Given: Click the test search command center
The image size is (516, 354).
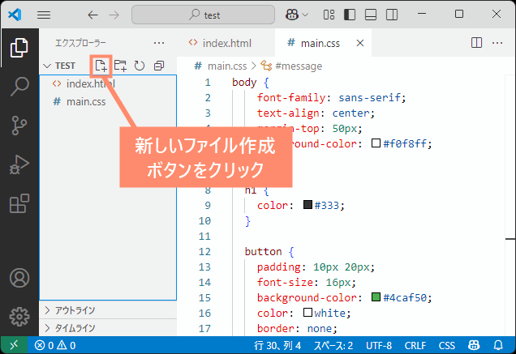Looking at the screenshot, I should click(203, 15).
